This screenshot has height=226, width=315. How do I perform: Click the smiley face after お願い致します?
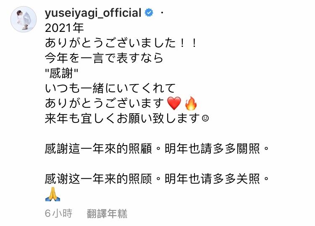205,118
